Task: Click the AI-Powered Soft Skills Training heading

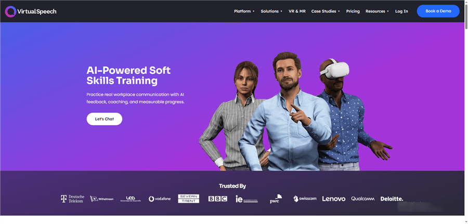Action: coord(128,75)
